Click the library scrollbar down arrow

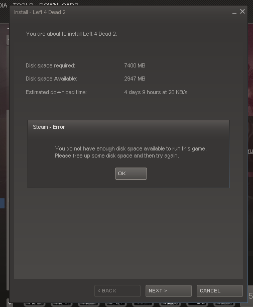coord(8,303)
